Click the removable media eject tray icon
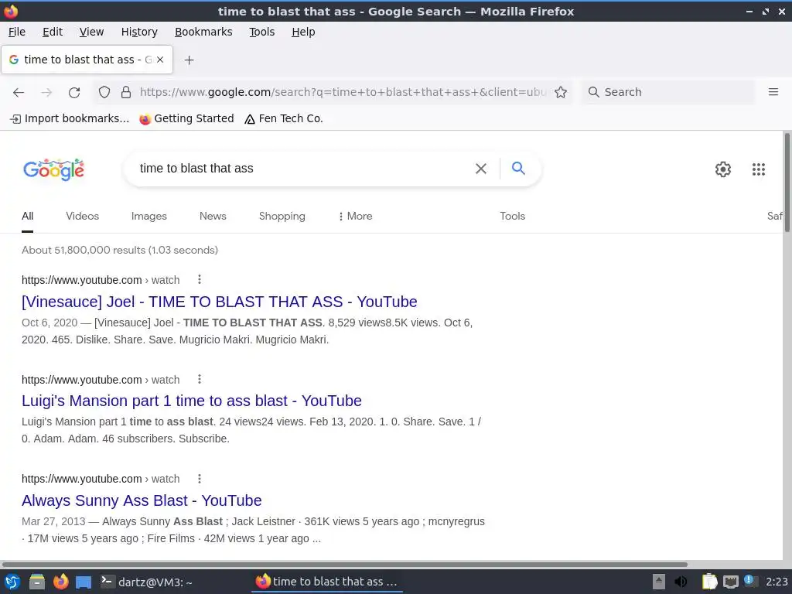 pyautogui.click(x=659, y=582)
